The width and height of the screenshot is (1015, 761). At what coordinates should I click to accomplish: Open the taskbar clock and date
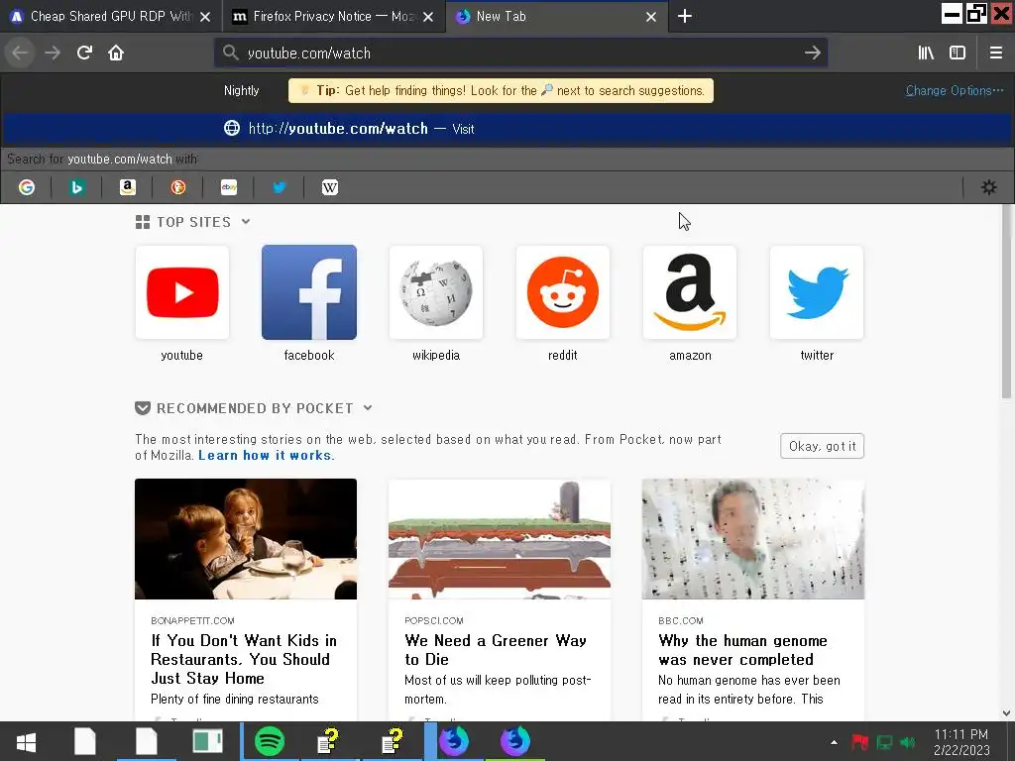pyautogui.click(x=961, y=742)
